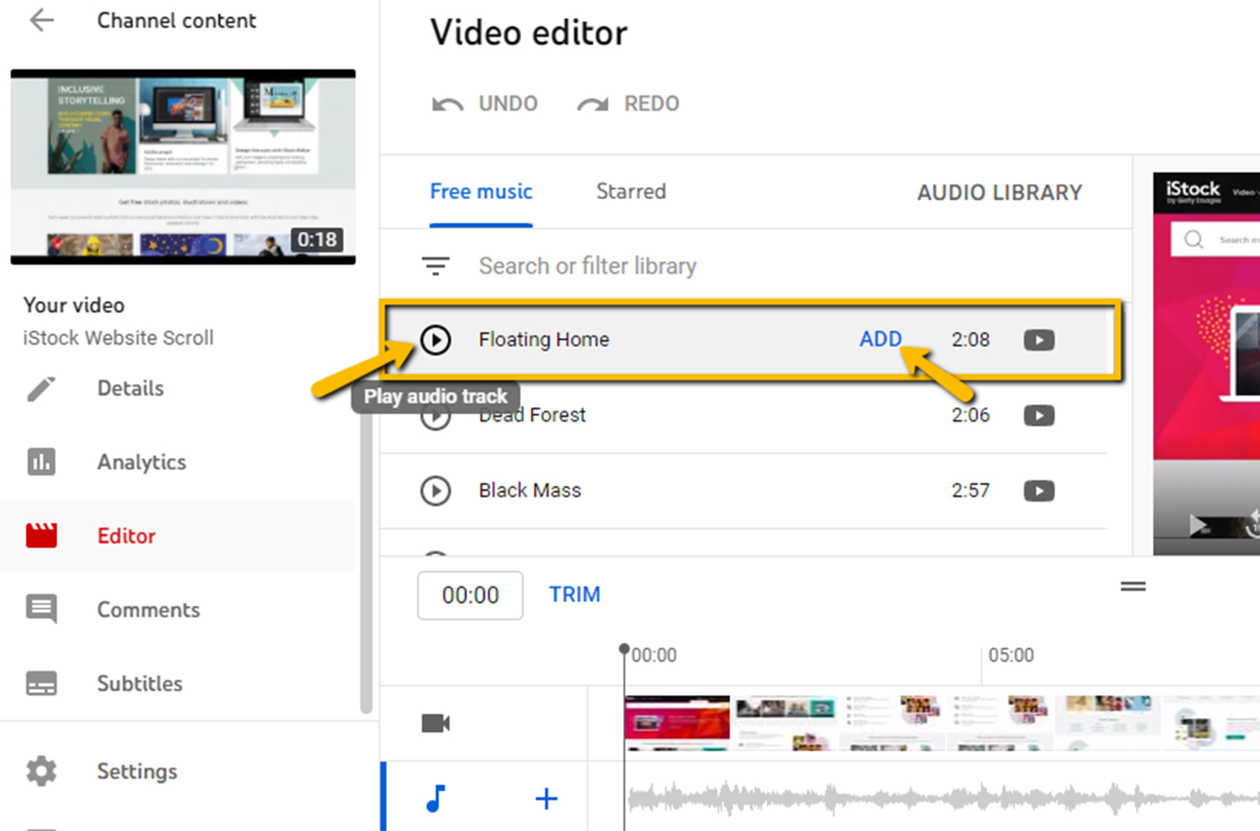Click the Comments speech bubble icon

(x=41, y=609)
